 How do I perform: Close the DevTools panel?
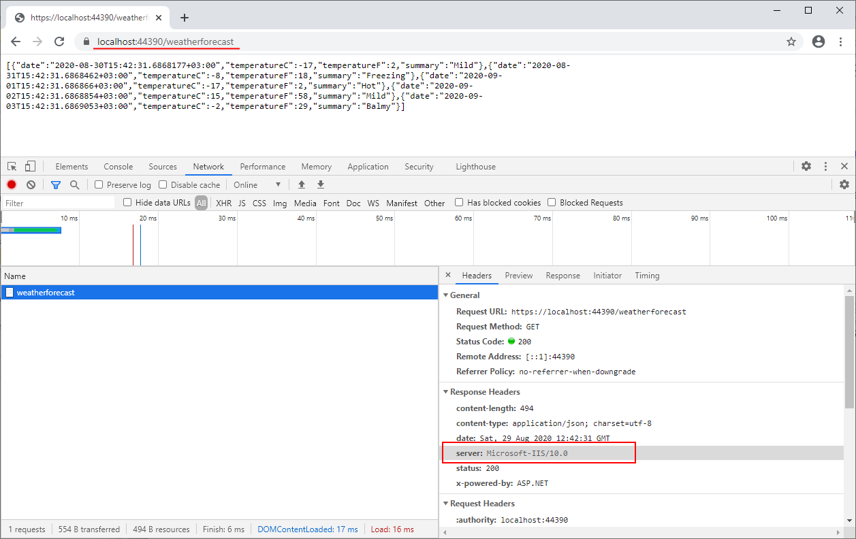(844, 166)
